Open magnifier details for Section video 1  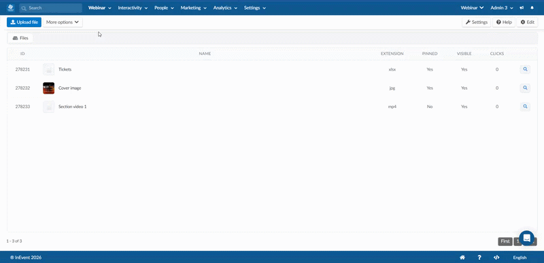click(x=525, y=107)
